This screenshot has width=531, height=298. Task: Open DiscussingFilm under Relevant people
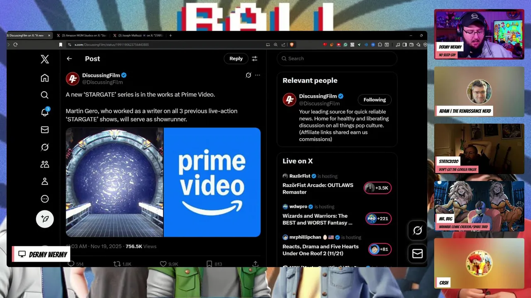pos(318,96)
